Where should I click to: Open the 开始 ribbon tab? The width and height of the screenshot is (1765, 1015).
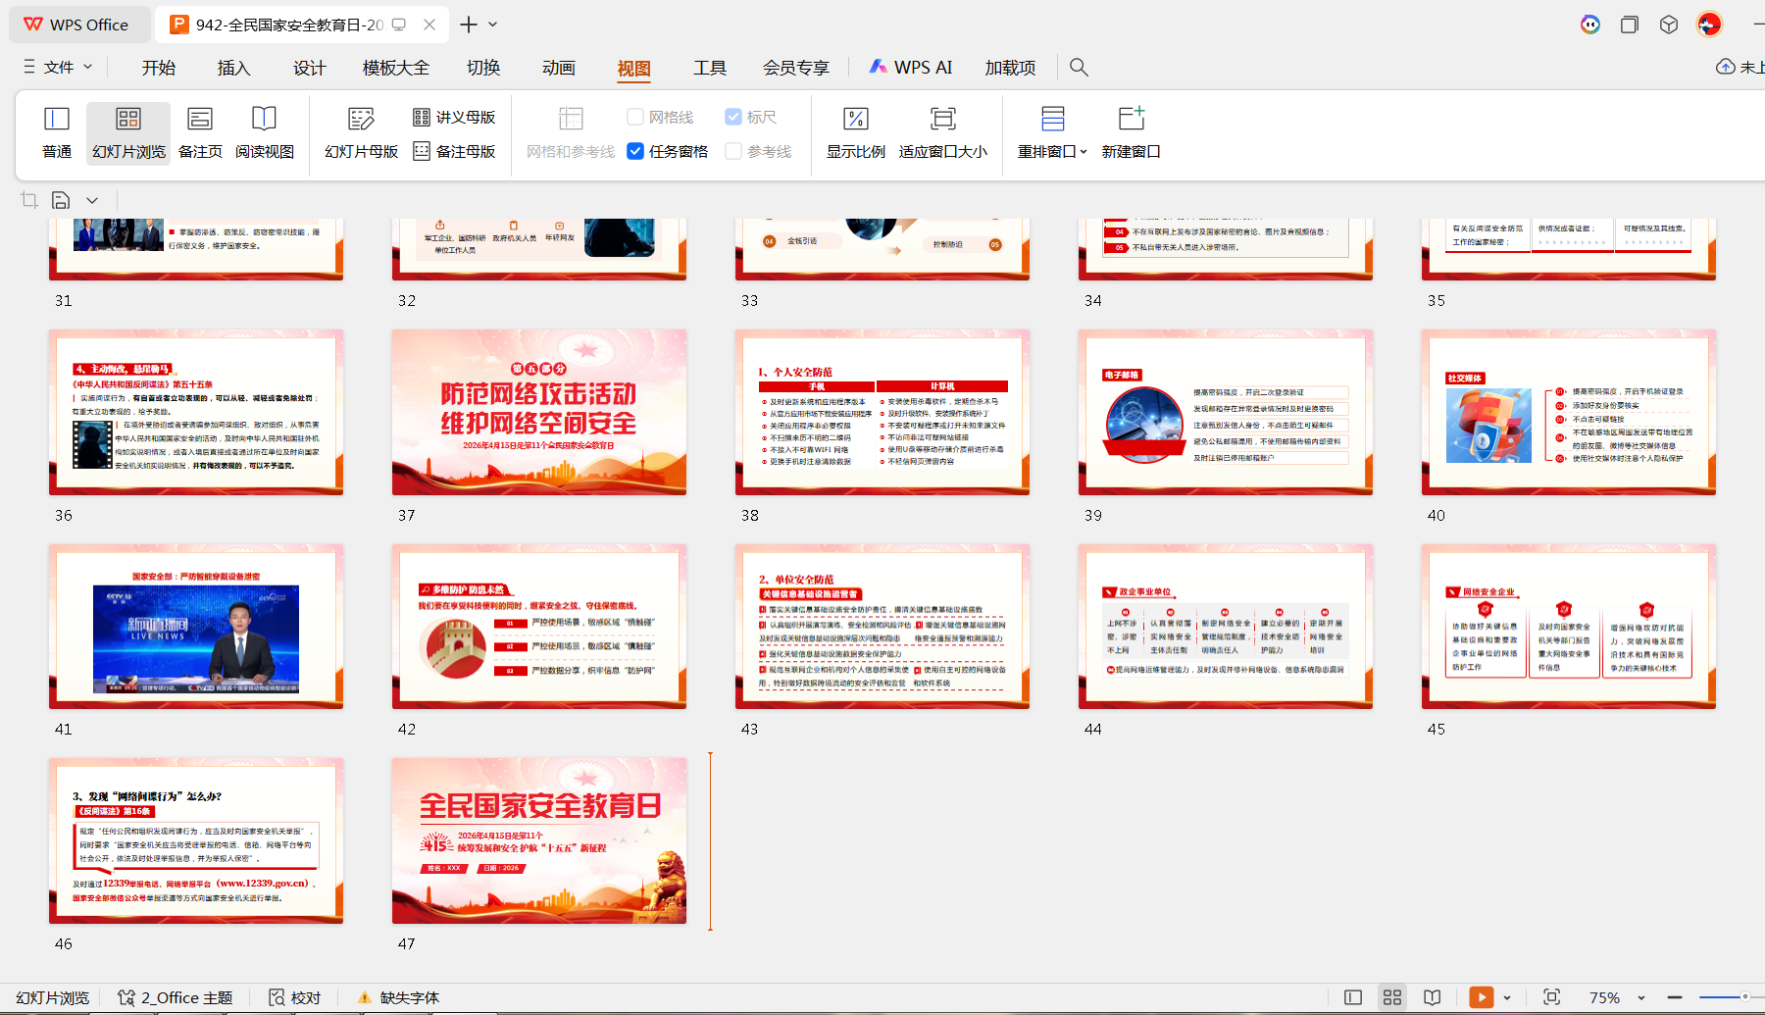click(159, 67)
